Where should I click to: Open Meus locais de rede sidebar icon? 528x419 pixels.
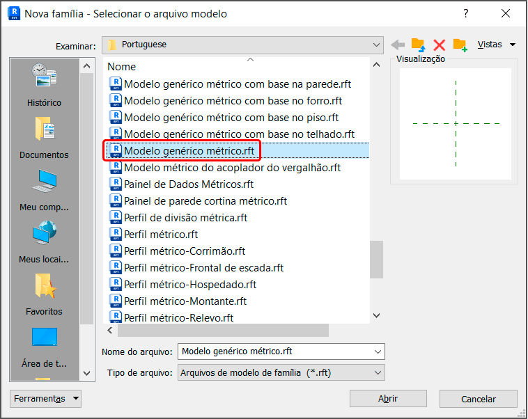click(x=44, y=235)
